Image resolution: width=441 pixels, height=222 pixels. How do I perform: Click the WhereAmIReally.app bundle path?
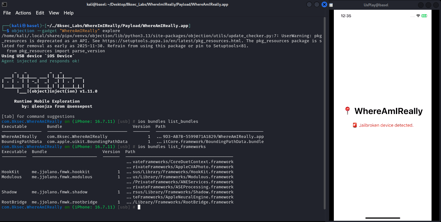210,137
